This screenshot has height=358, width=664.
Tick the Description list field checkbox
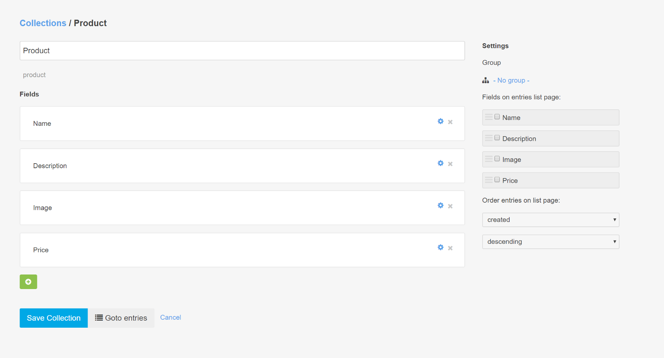[x=497, y=138]
